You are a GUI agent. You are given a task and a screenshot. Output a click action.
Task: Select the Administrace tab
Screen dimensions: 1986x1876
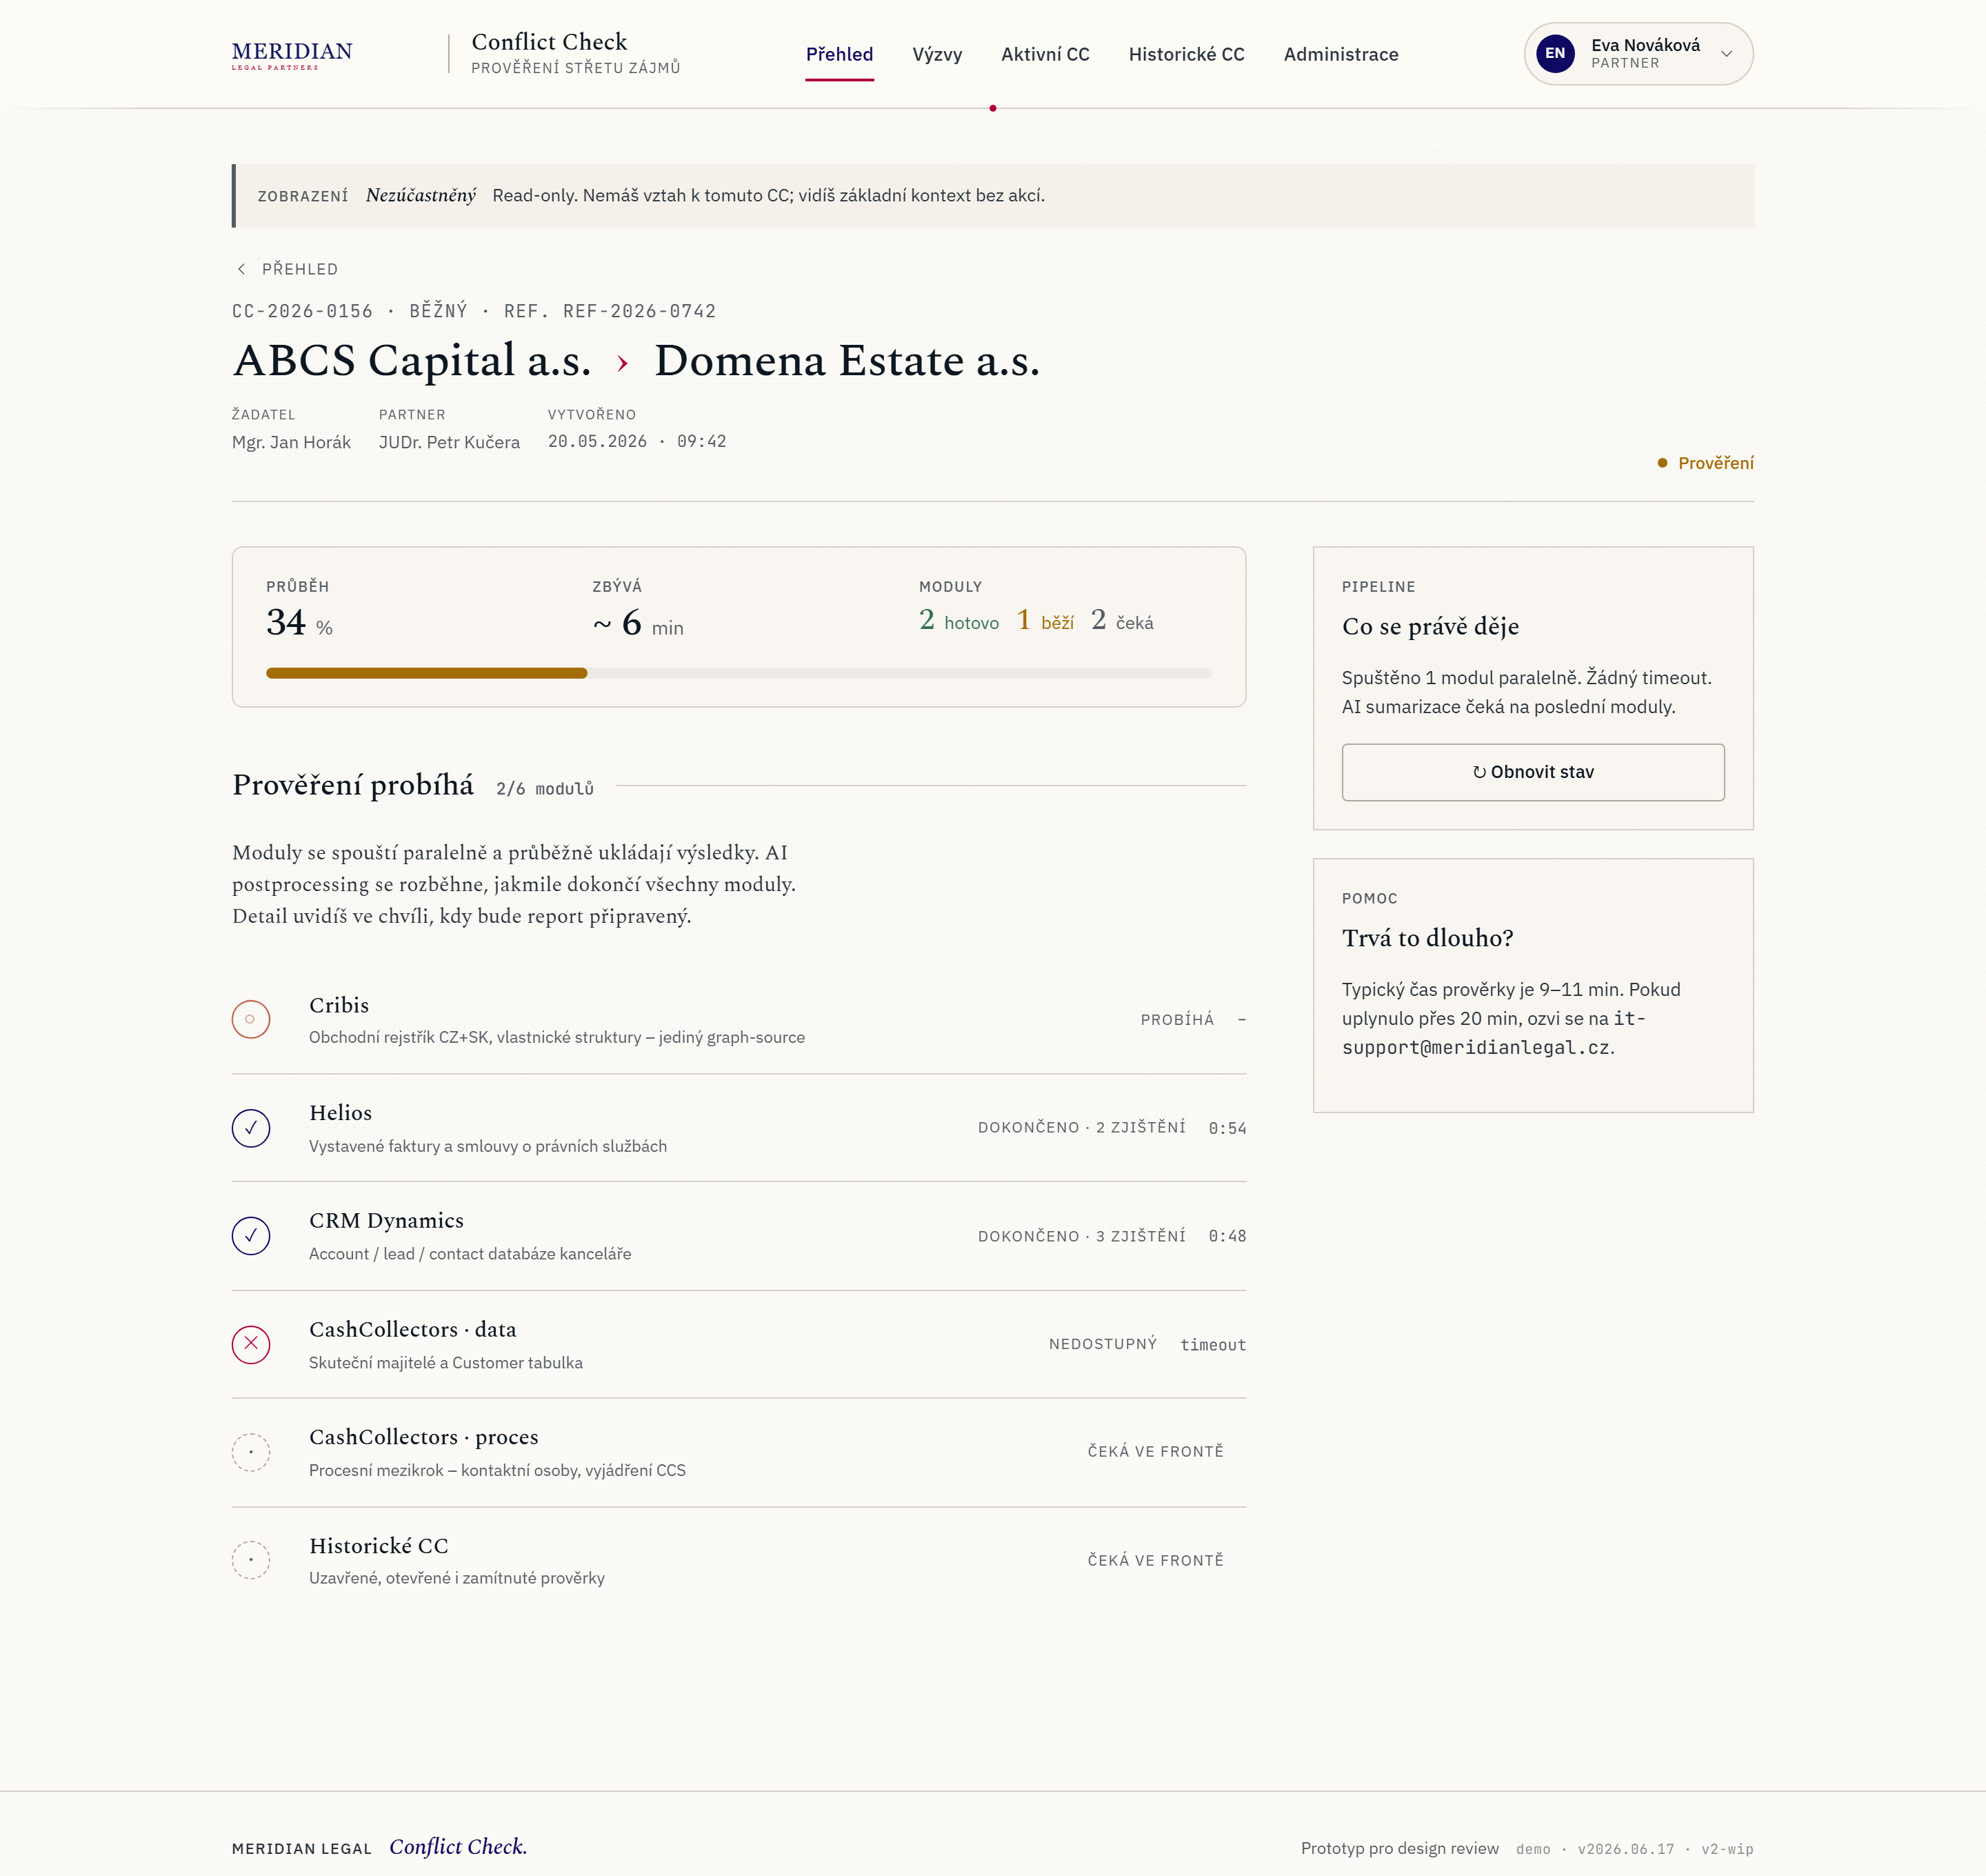tap(1341, 54)
